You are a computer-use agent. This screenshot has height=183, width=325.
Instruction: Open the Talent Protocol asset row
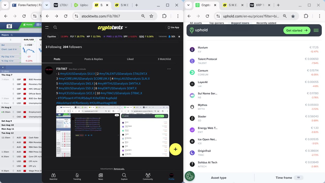point(254,61)
